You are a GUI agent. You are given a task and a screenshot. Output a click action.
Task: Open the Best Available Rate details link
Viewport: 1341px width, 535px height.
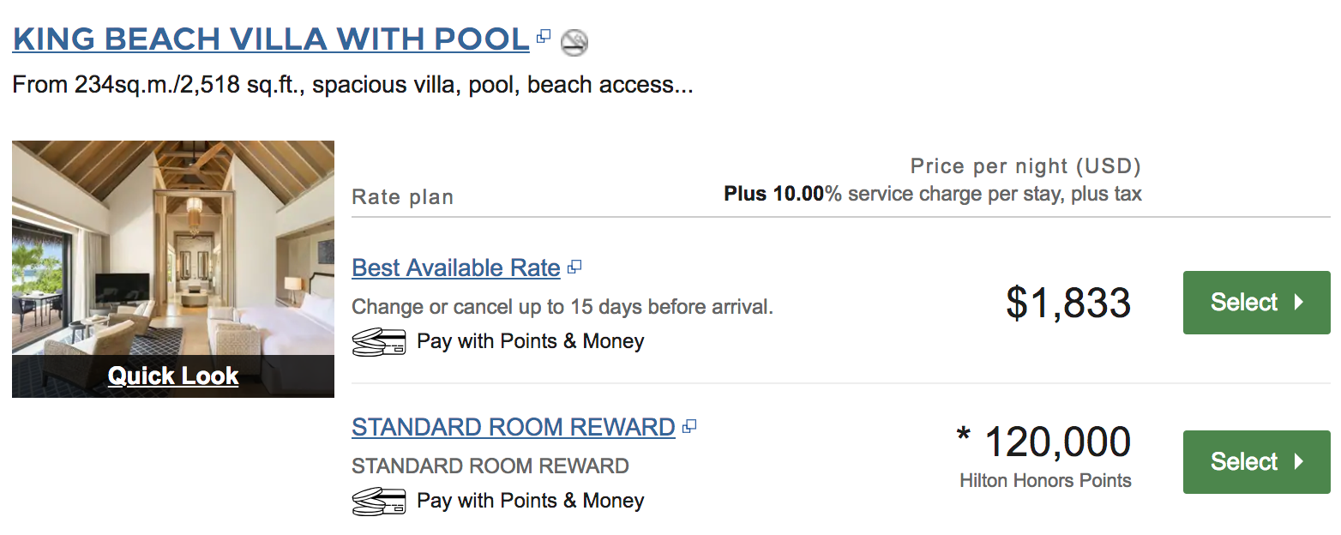pyautogui.click(x=455, y=268)
